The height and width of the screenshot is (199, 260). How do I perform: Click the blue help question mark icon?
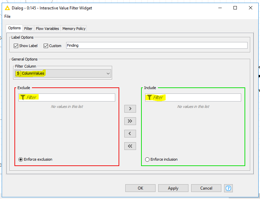(x=228, y=188)
